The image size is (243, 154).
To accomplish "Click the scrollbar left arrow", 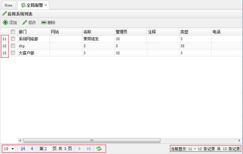I will pos(20,141).
